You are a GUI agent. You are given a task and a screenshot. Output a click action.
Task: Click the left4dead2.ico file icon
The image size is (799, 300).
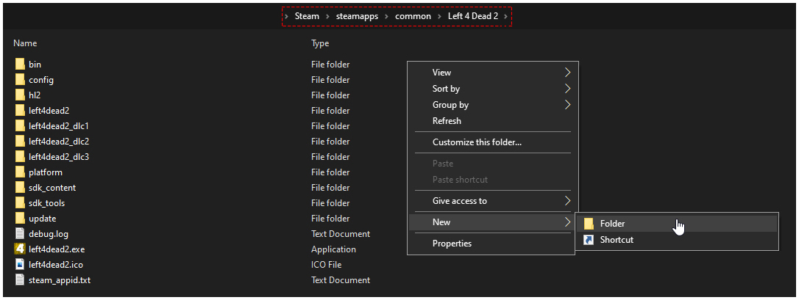tap(20, 265)
